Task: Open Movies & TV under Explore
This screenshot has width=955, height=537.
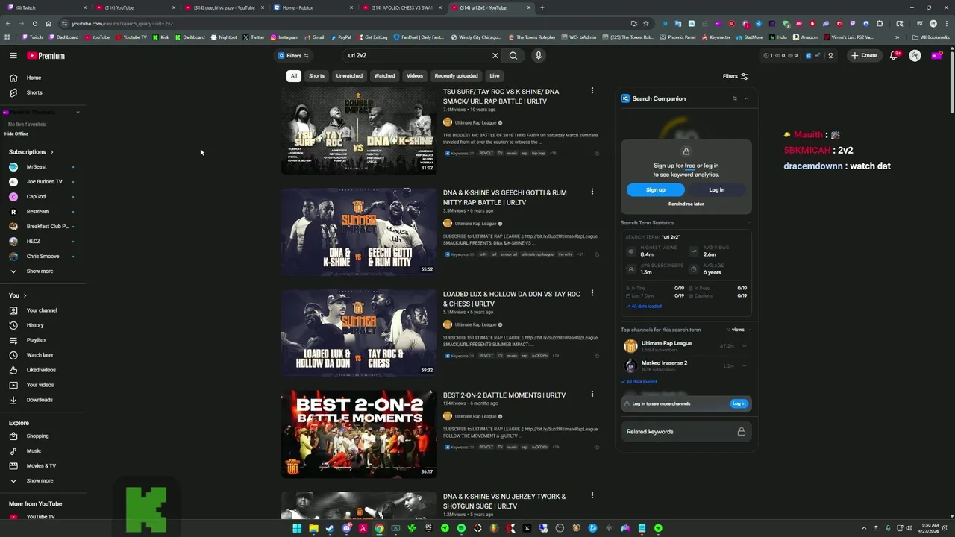Action: [x=43, y=465]
